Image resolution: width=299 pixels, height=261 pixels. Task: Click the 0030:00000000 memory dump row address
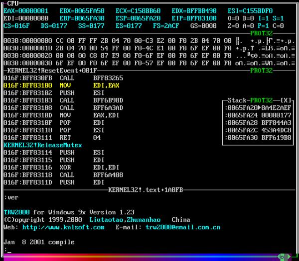(x=28, y=41)
